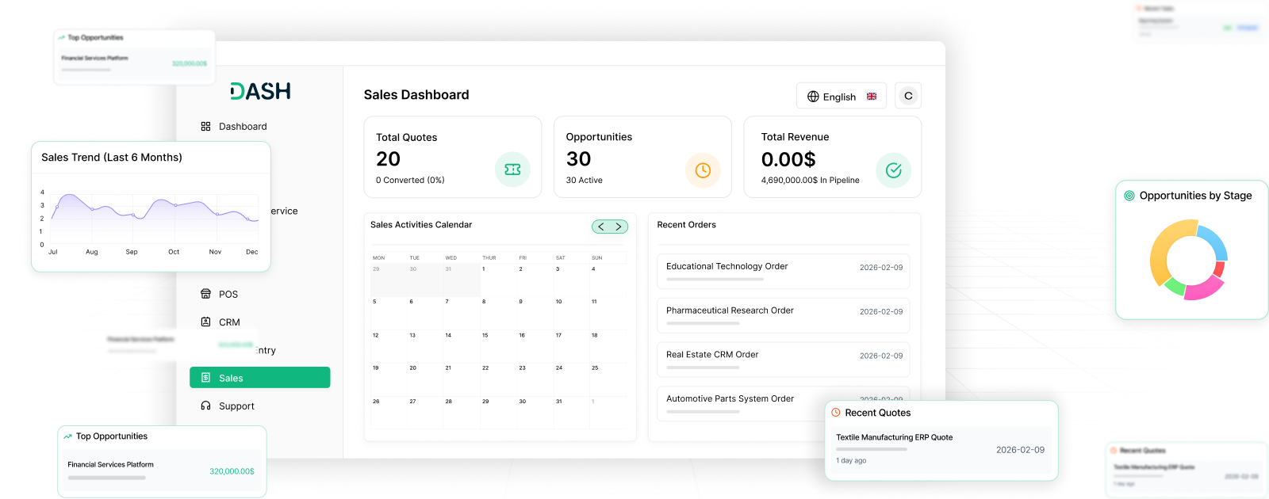Click the CRM contact icon

pyautogui.click(x=205, y=322)
